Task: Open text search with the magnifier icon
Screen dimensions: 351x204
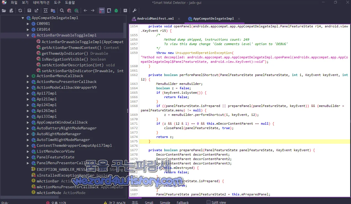Action: (x=62, y=11)
